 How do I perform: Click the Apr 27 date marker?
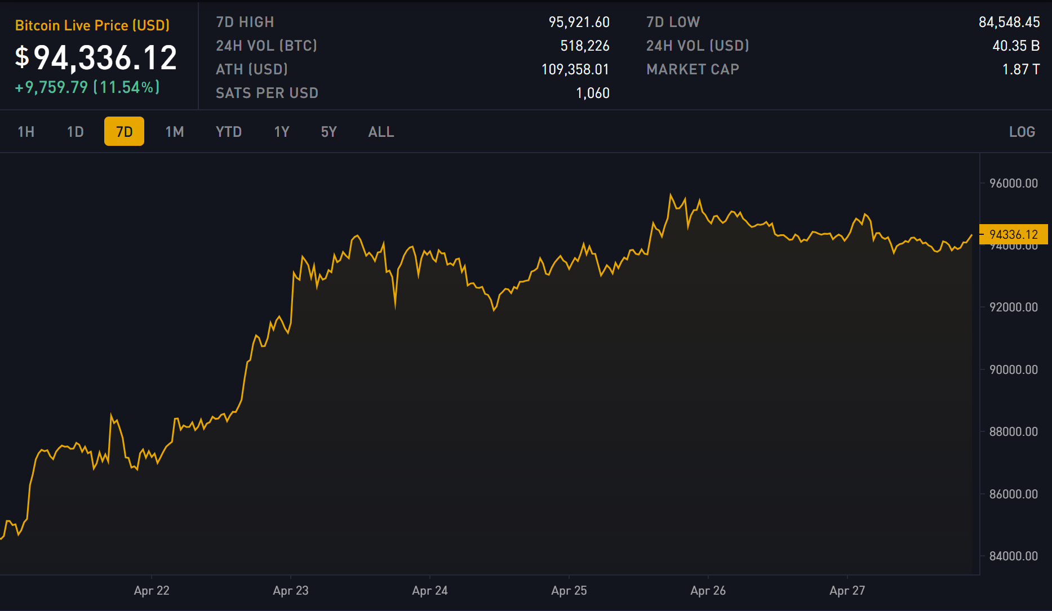(x=847, y=590)
